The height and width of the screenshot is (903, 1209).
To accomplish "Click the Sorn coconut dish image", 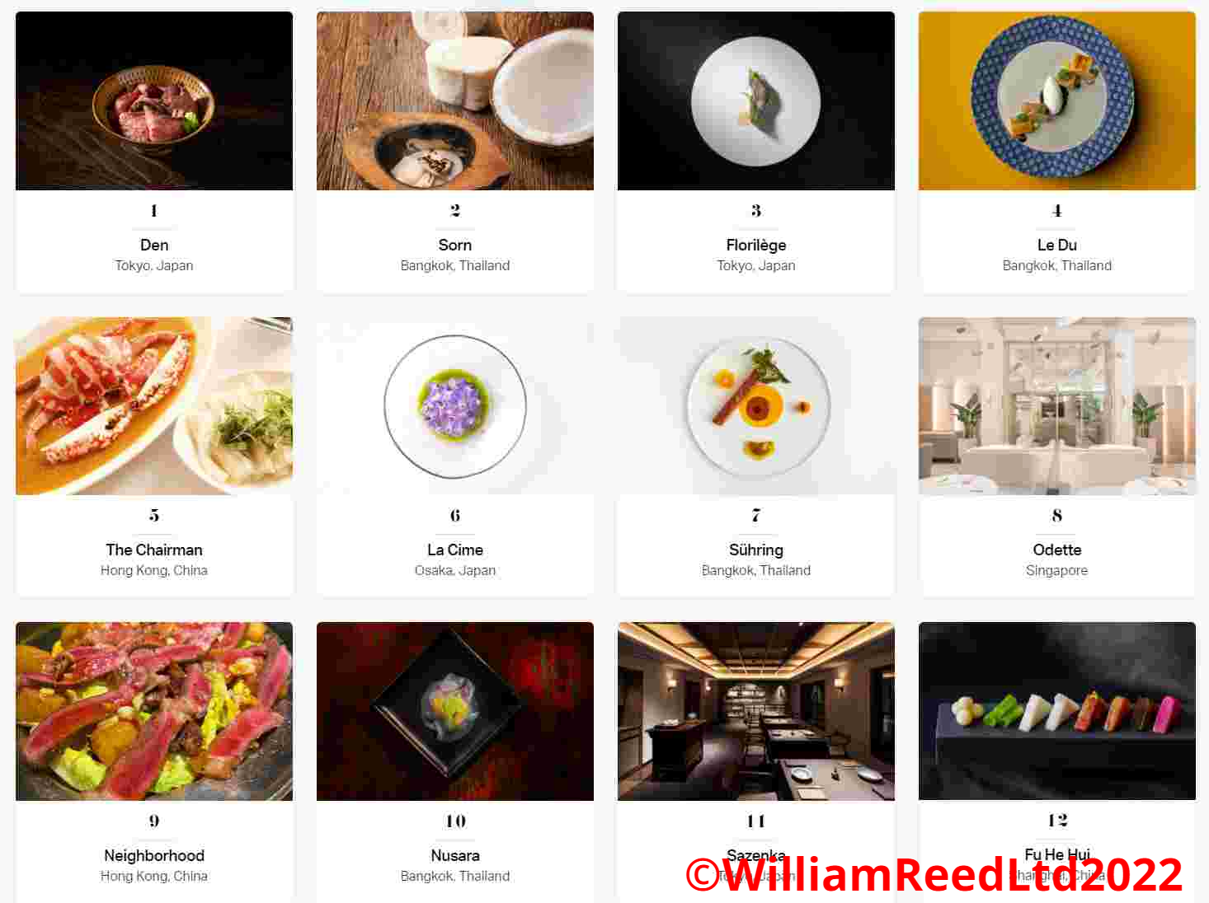I will 455,101.
